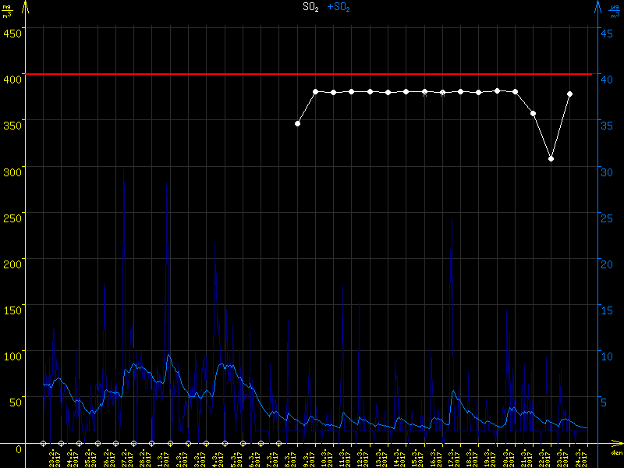Image resolution: width=624 pixels, height=468 pixels.
Task: Click the white SO2 legend label
Action: pyautogui.click(x=310, y=7)
